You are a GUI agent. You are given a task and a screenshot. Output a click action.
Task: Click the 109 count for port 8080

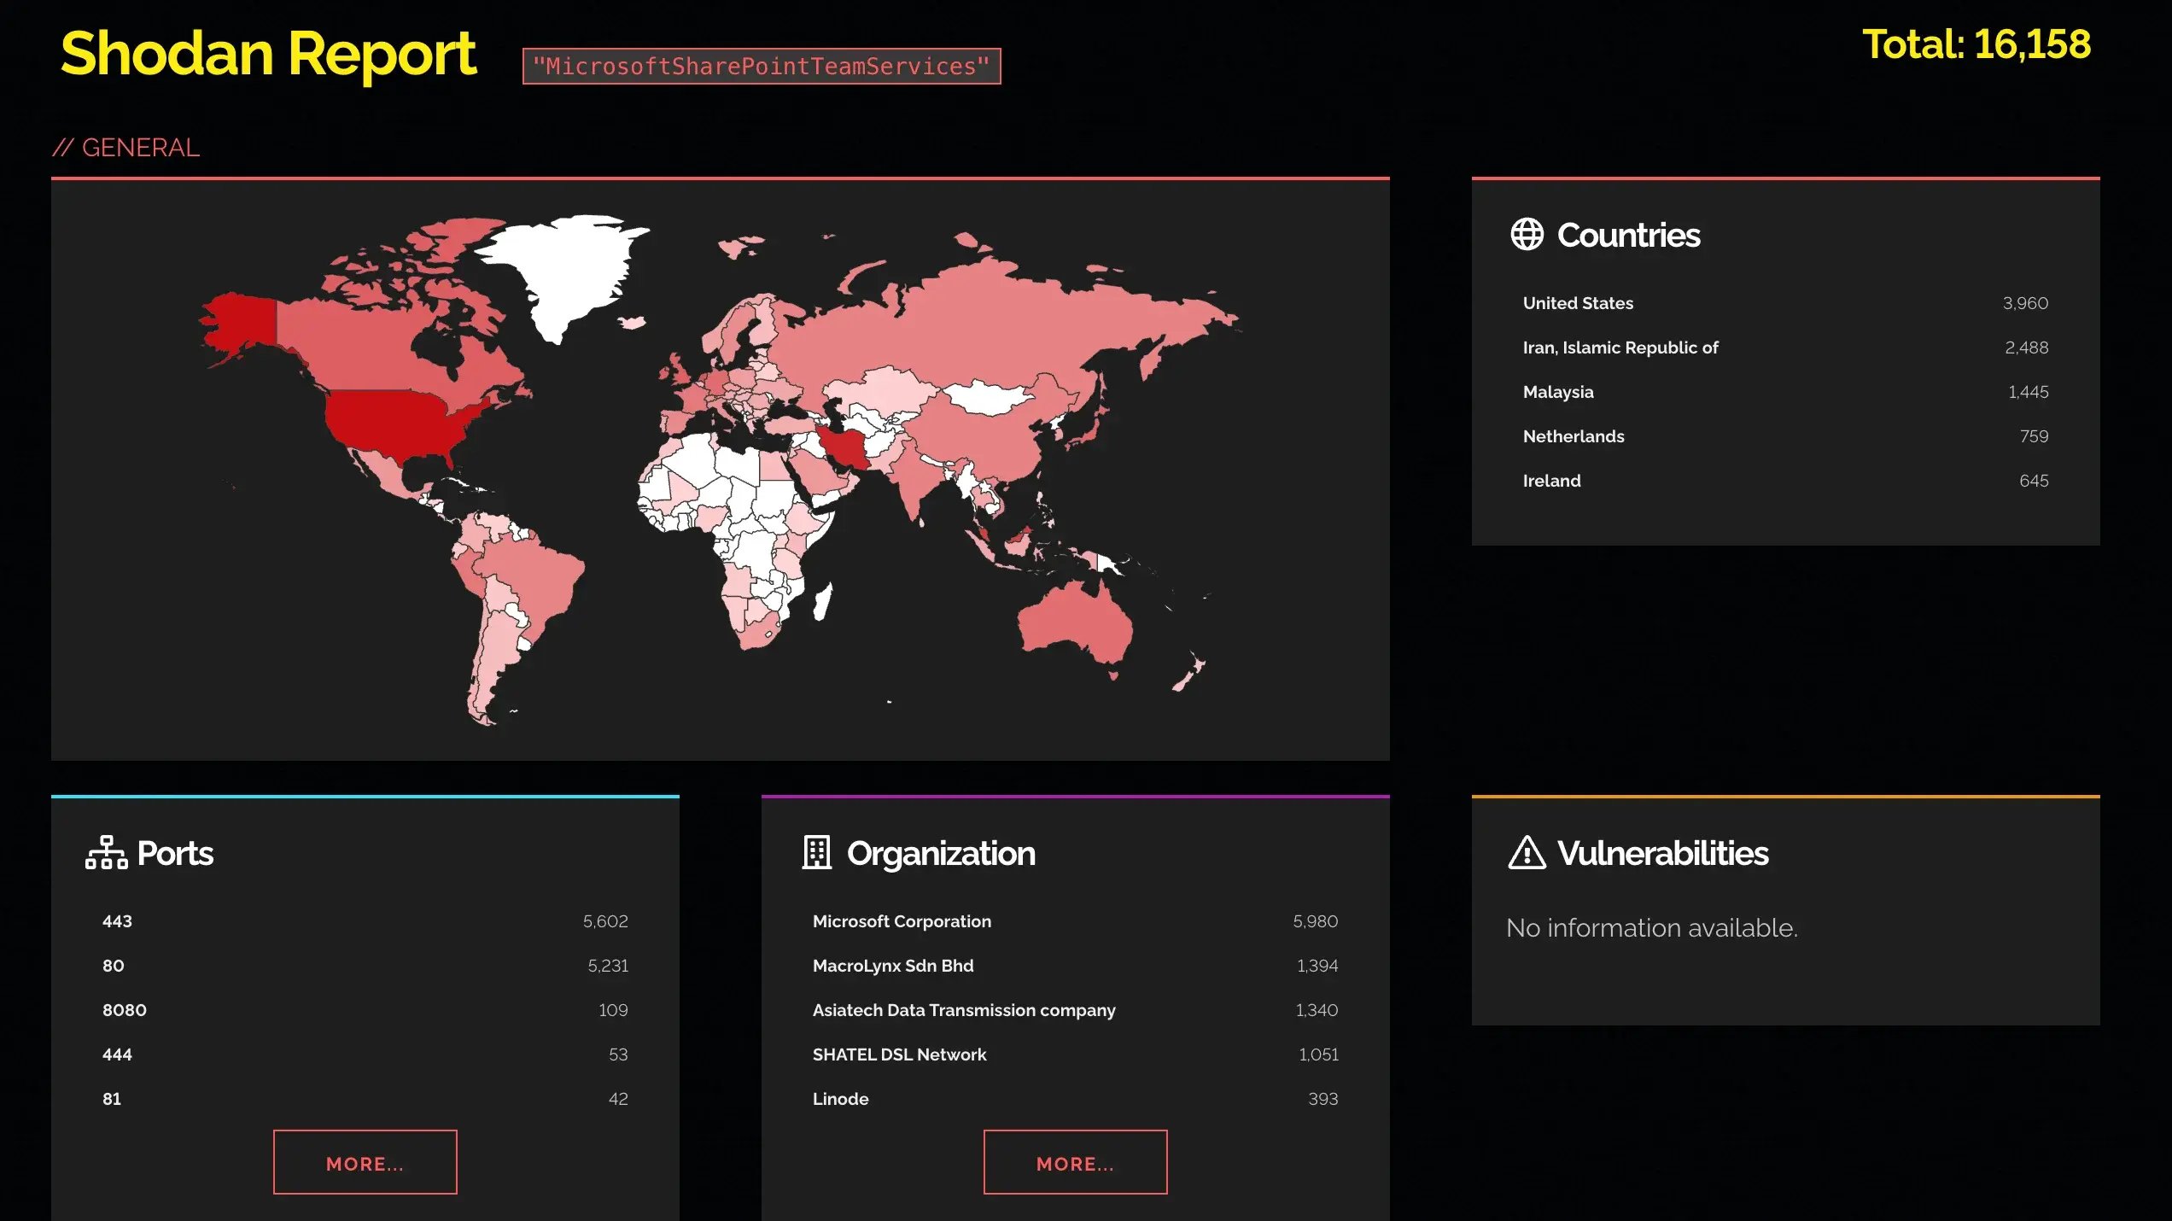pos(613,1010)
